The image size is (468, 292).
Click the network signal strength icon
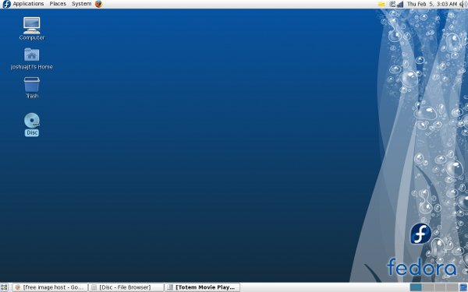pyautogui.click(x=400, y=4)
